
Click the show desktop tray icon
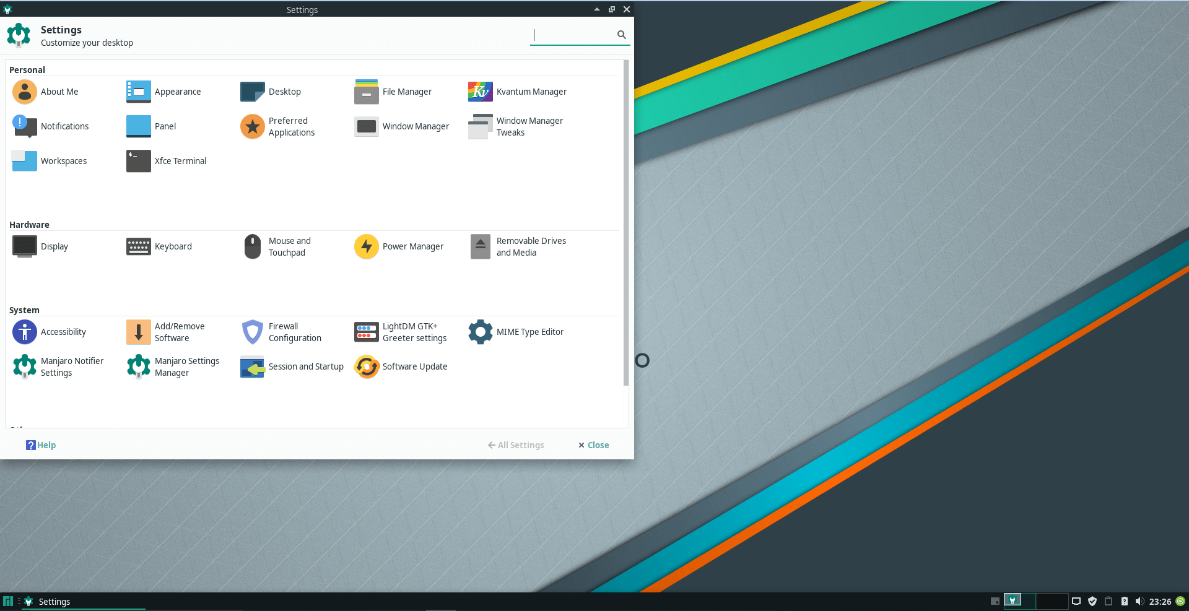click(x=995, y=601)
